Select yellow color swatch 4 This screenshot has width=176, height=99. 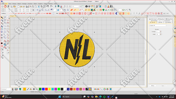49,89
